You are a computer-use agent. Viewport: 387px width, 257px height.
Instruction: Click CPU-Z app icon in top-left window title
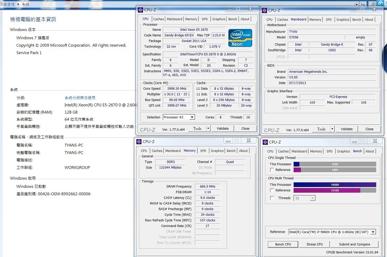point(140,10)
